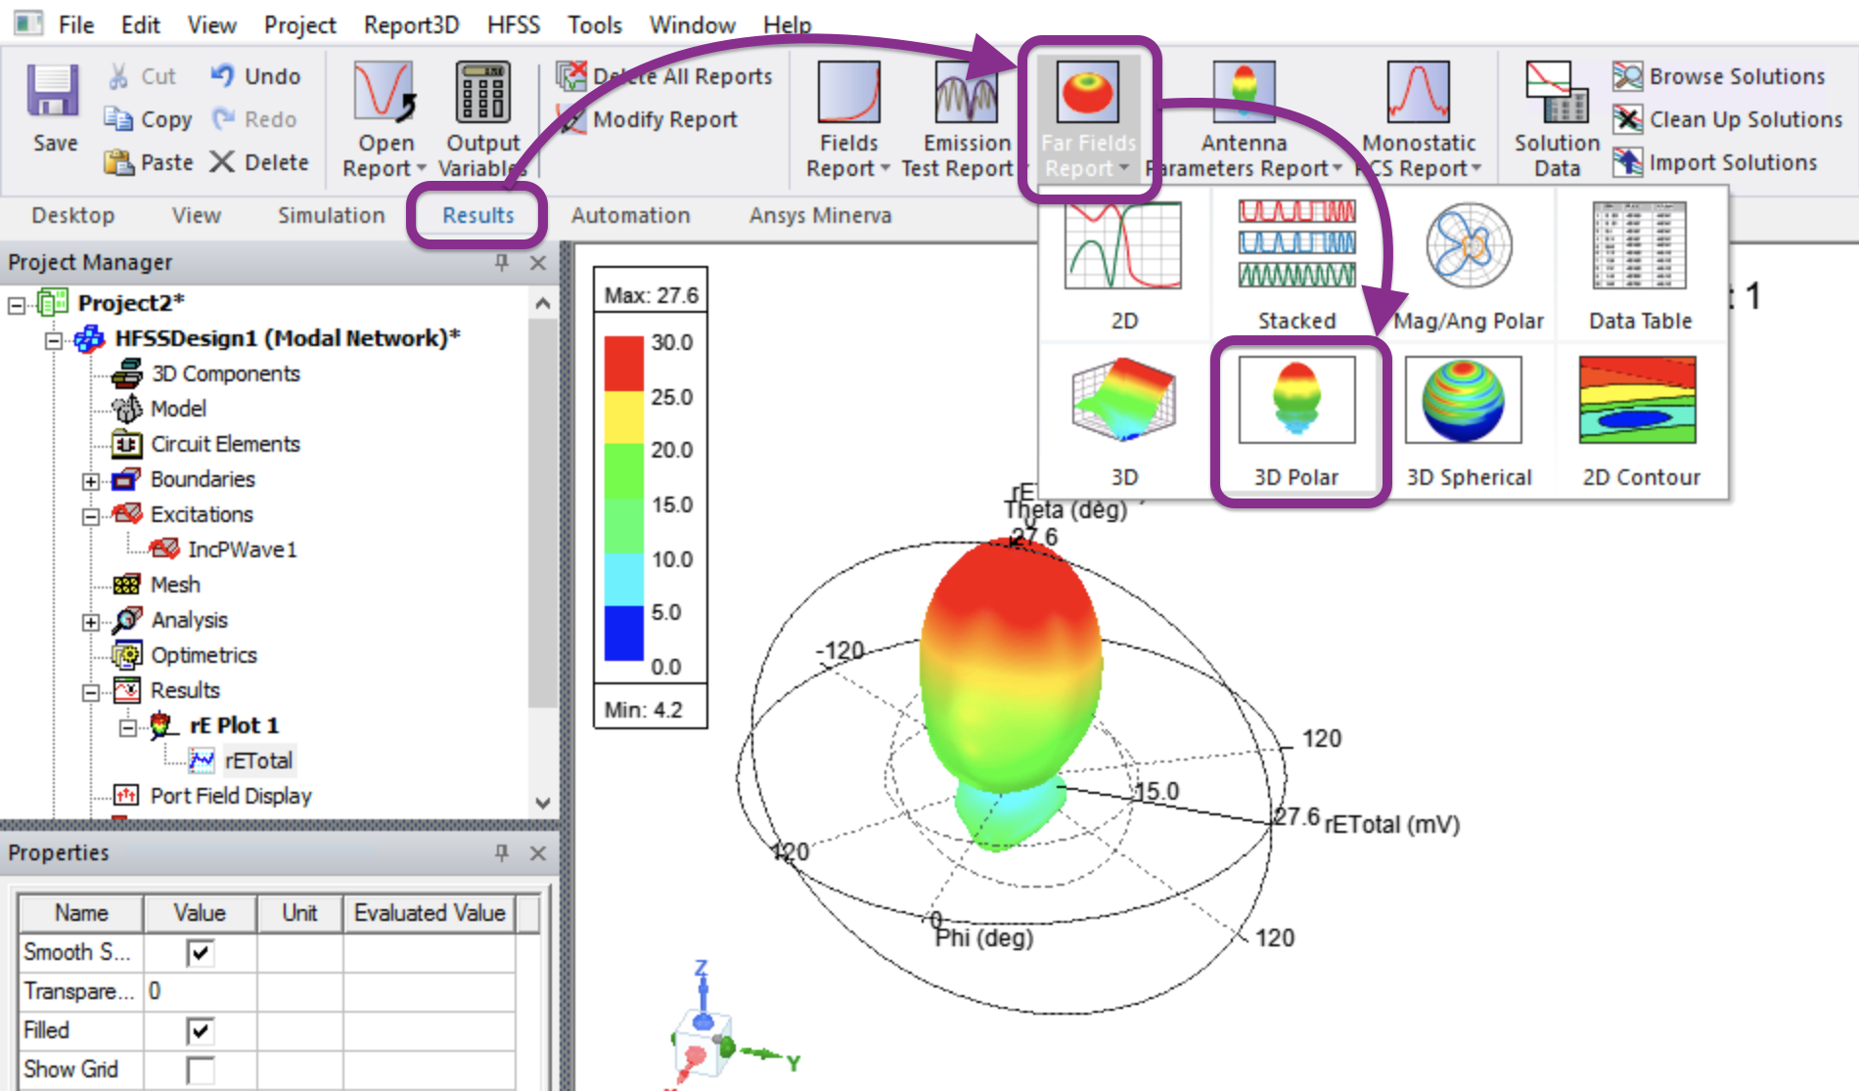The image size is (1859, 1091).
Task: Collapse the Project2 tree node
Action: pyautogui.click(x=17, y=305)
